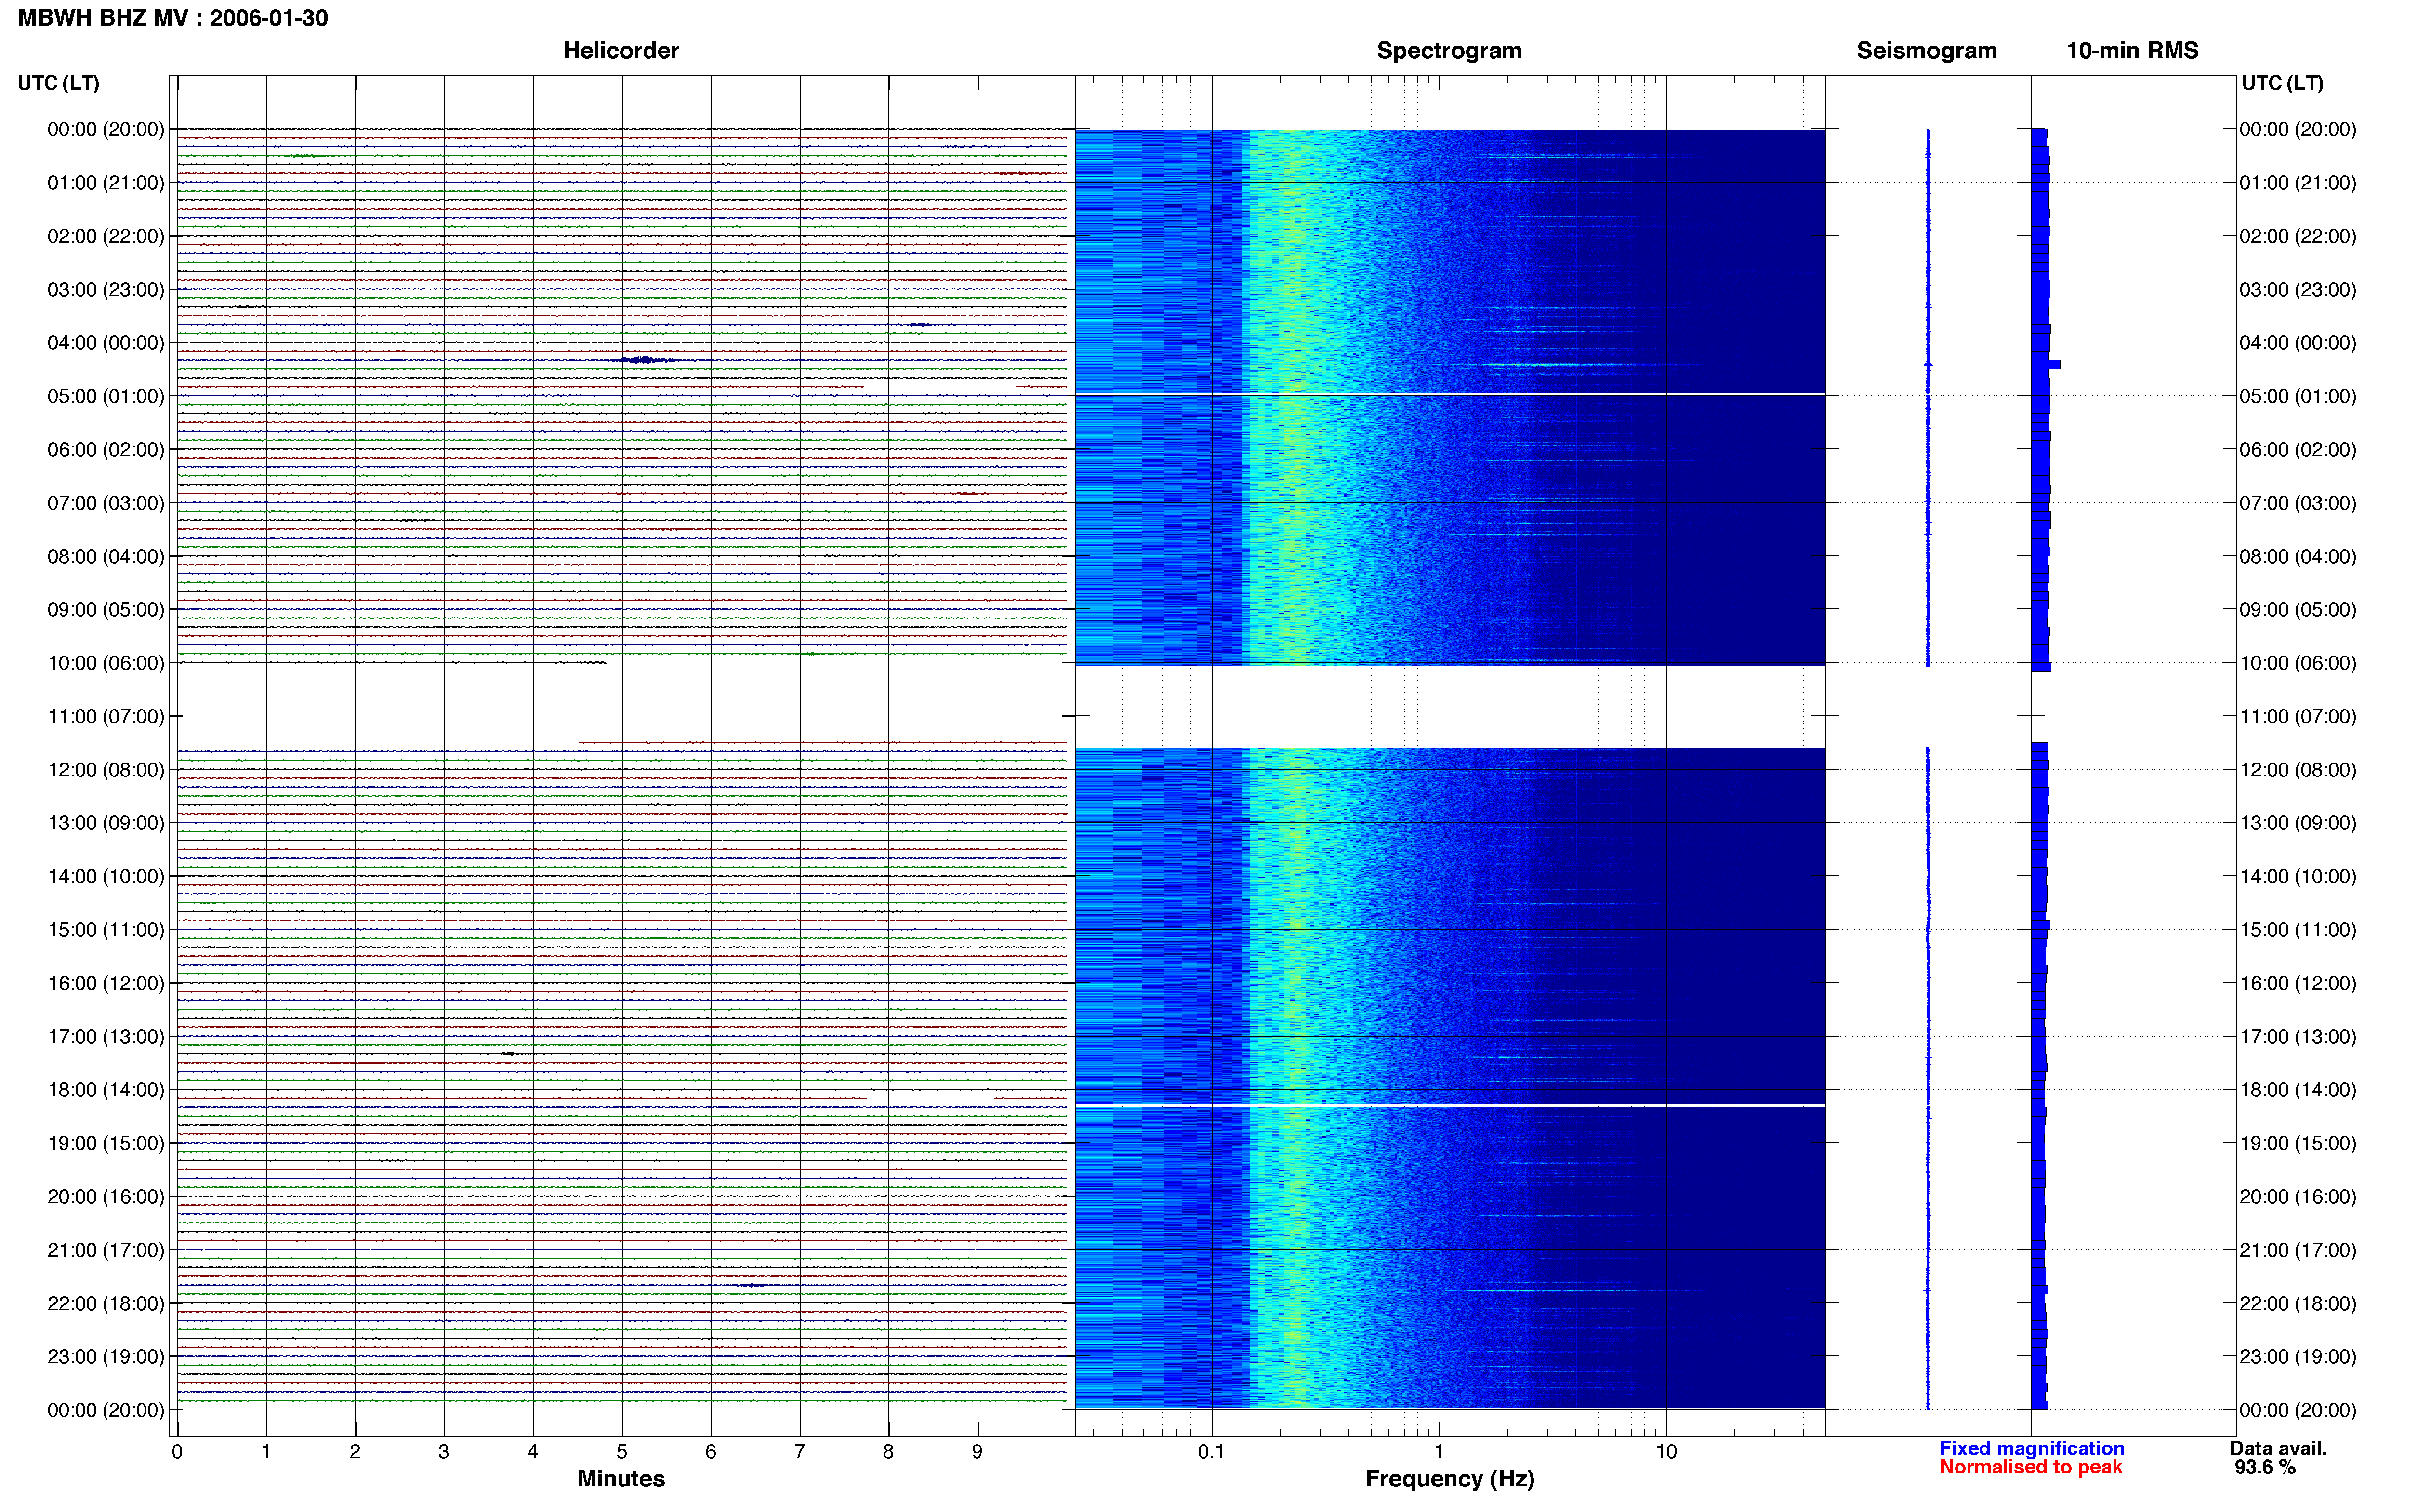
Task: Click the Seismogram column heading
Action: pyautogui.click(x=1926, y=50)
